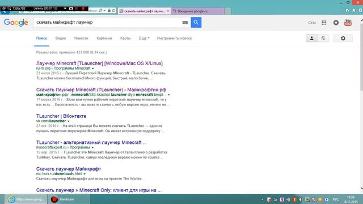Open a new browser tab
The image size is (363, 204).
coord(228,11)
